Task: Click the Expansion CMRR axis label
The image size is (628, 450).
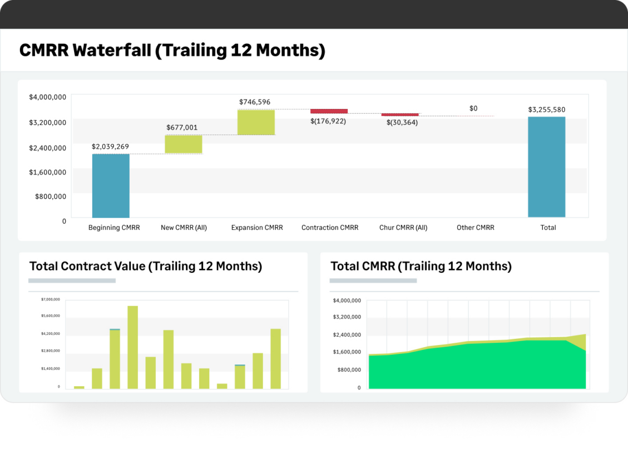Action: (257, 227)
